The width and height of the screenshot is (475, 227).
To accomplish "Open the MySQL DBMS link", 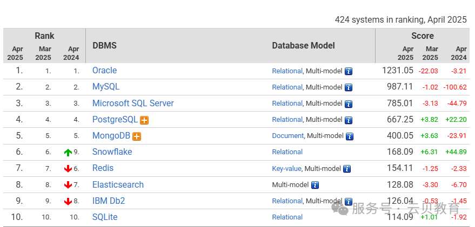I will click(x=106, y=87).
